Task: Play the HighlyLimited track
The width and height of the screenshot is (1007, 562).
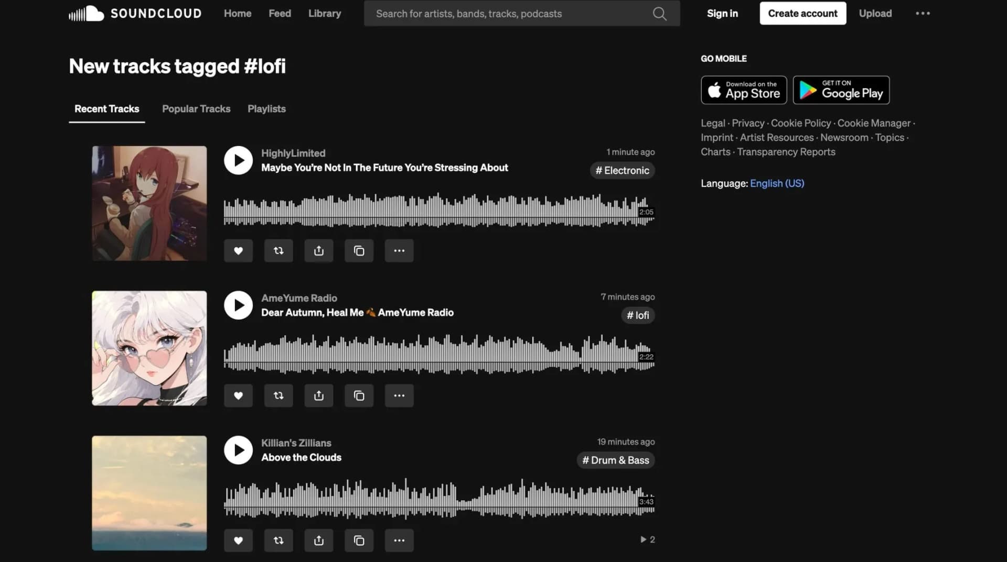Action: tap(238, 160)
